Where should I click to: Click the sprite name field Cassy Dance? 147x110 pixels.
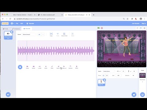[x=108, y=71]
